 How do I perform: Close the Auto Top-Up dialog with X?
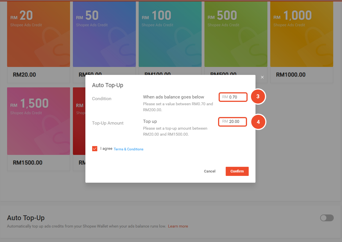point(262,77)
